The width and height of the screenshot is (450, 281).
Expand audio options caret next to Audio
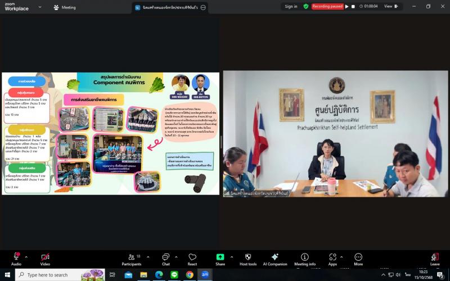pos(26,257)
